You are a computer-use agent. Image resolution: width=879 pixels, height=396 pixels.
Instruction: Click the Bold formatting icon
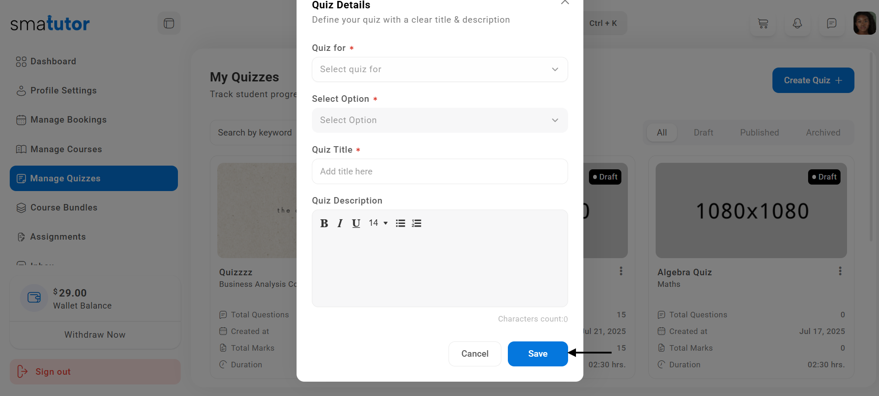[x=324, y=223]
